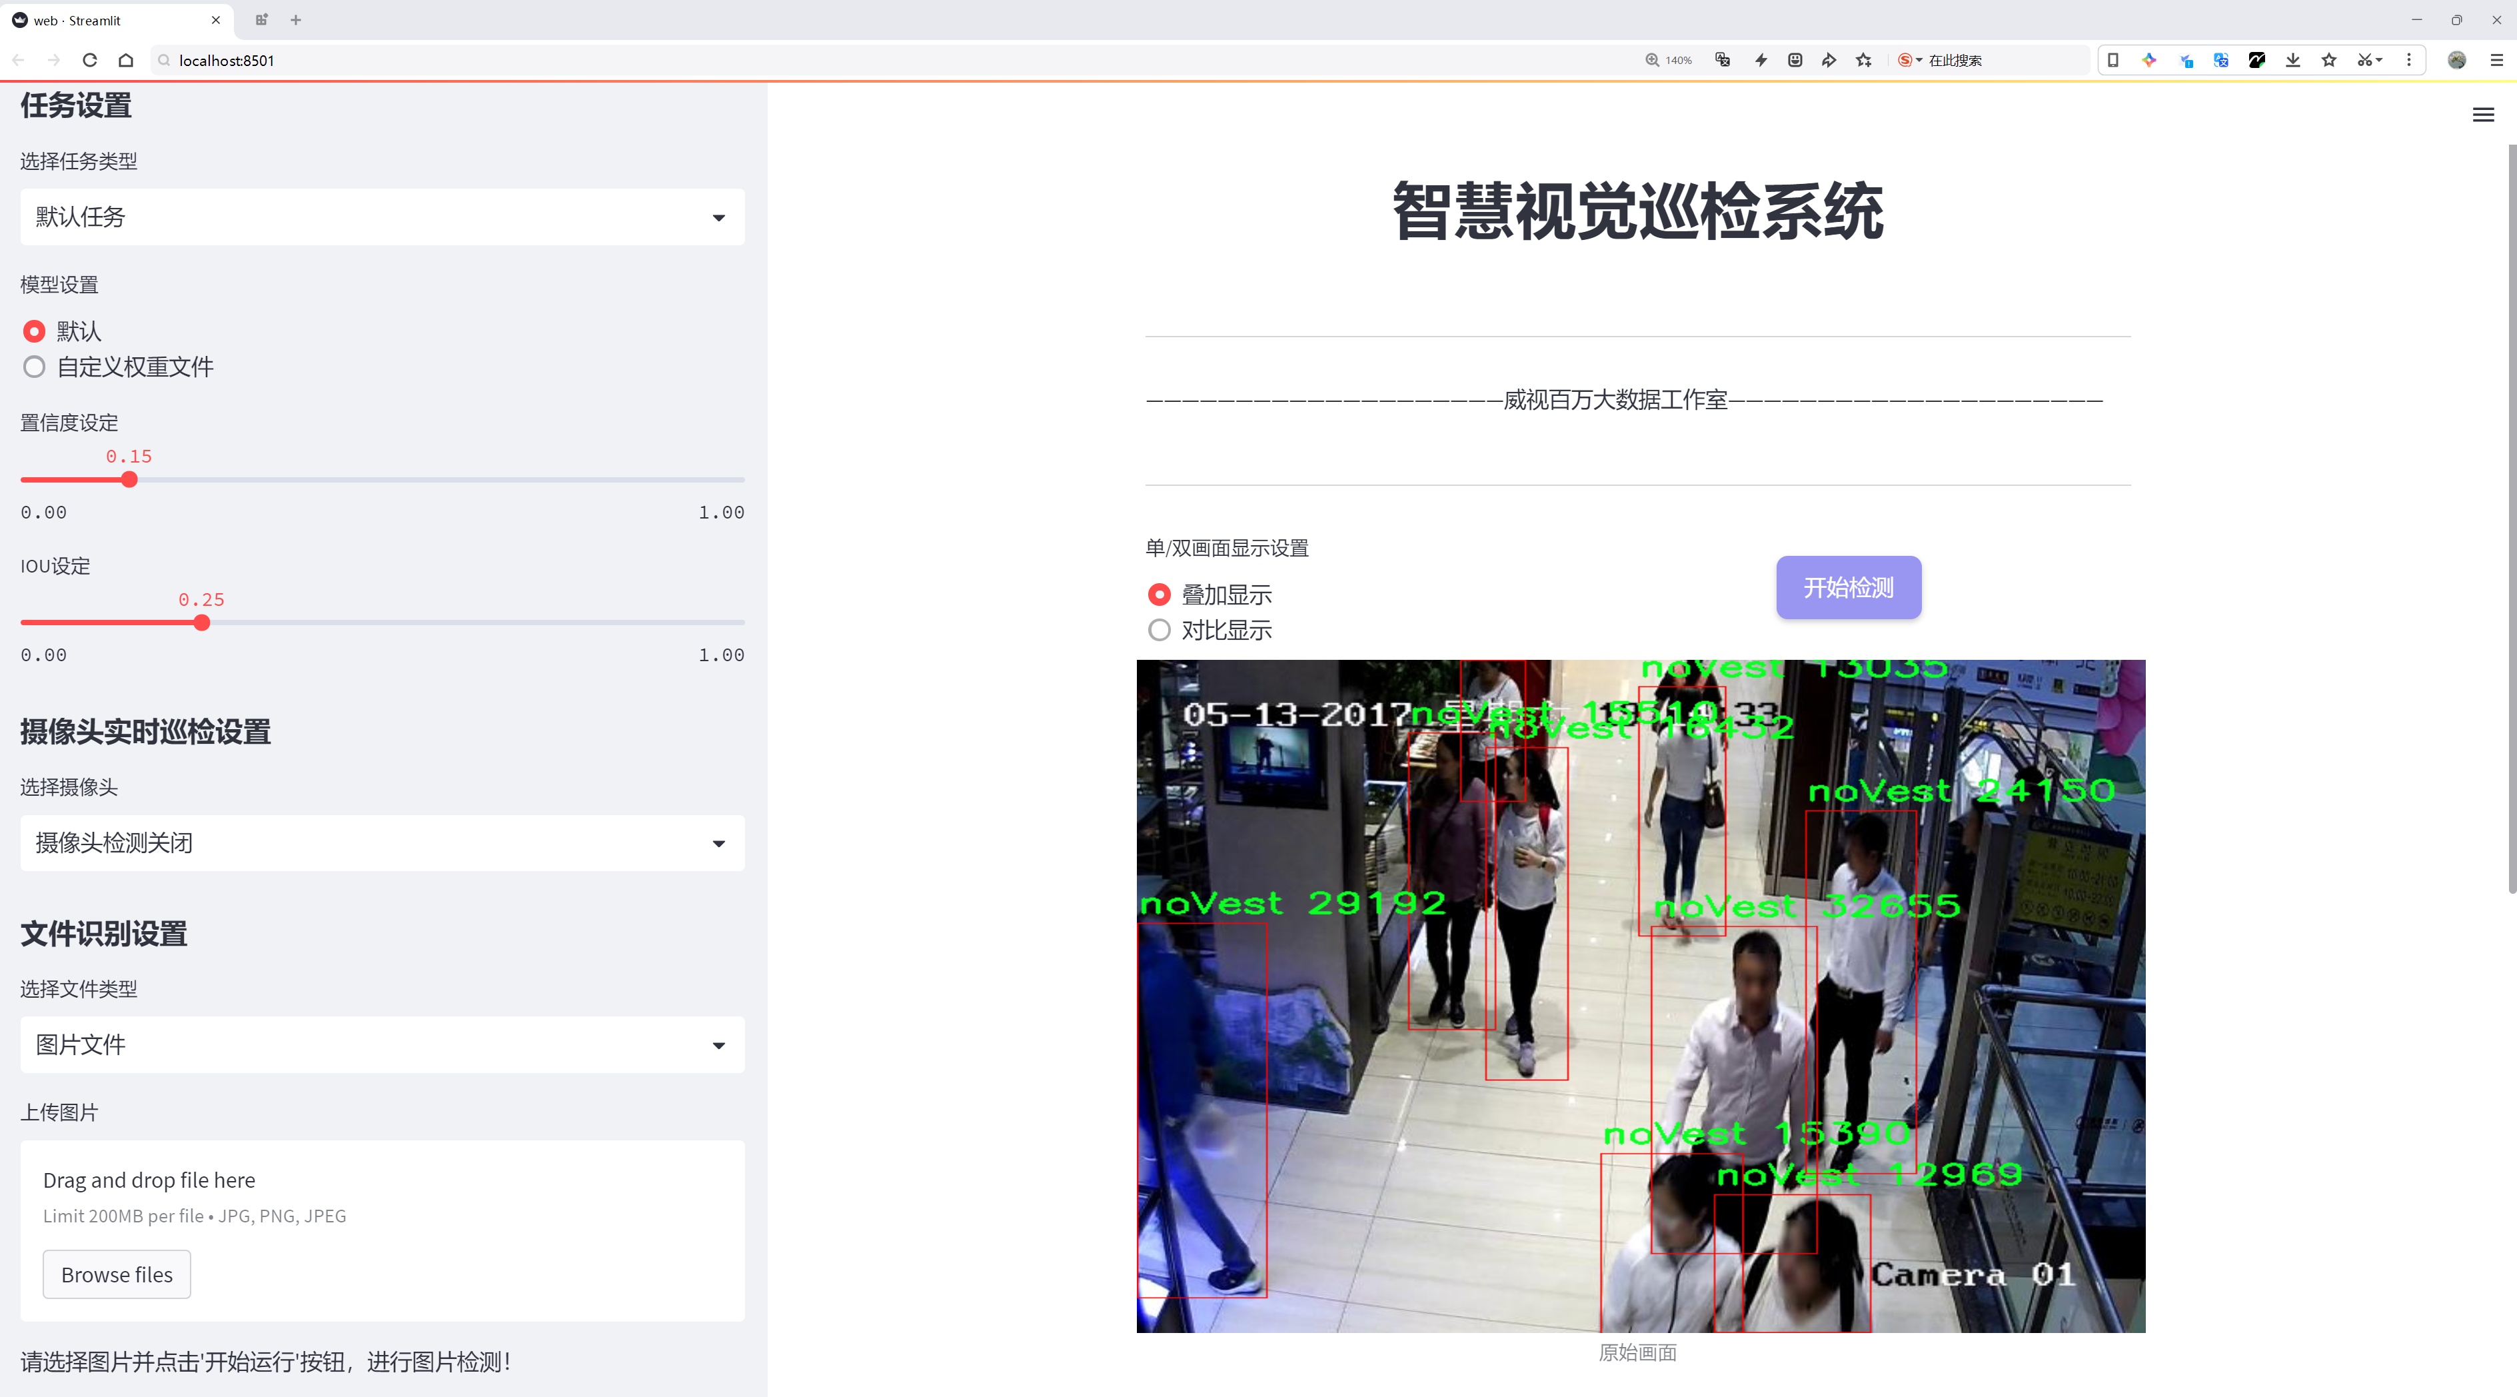Click the add-bookmark star icon in address bar
Viewport: 2517px width, 1397px height.
click(1865, 61)
